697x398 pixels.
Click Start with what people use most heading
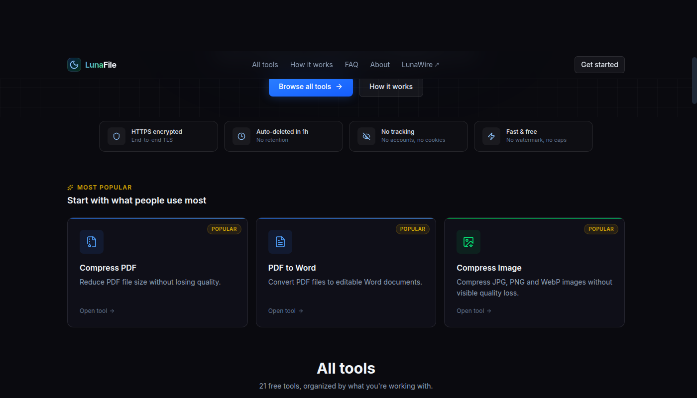137,200
